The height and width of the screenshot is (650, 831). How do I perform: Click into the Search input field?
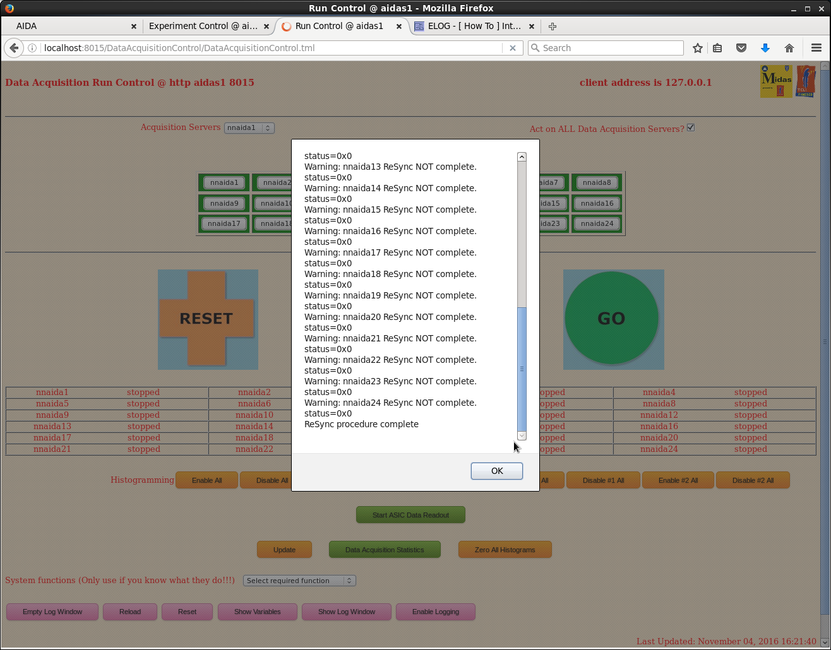click(611, 48)
